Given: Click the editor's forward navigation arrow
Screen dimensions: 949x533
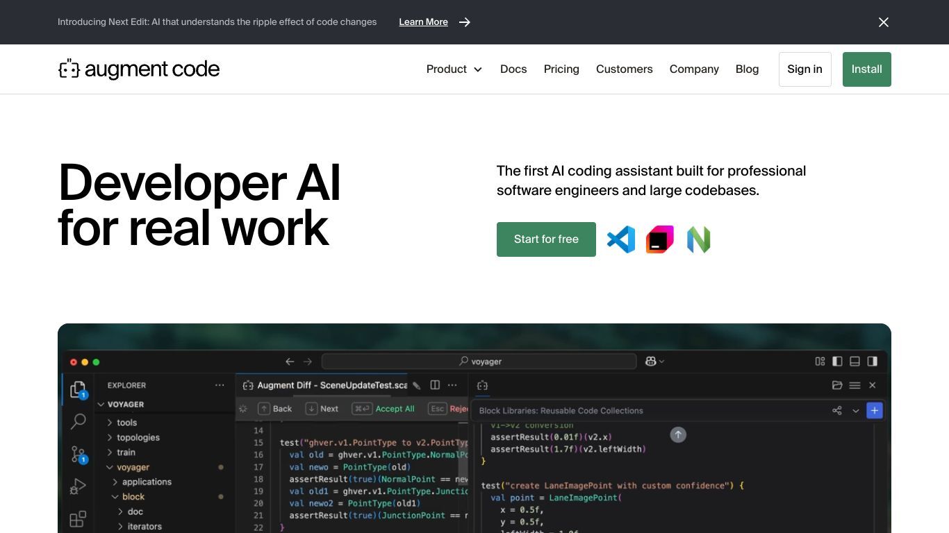Looking at the screenshot, I should 308,362.
